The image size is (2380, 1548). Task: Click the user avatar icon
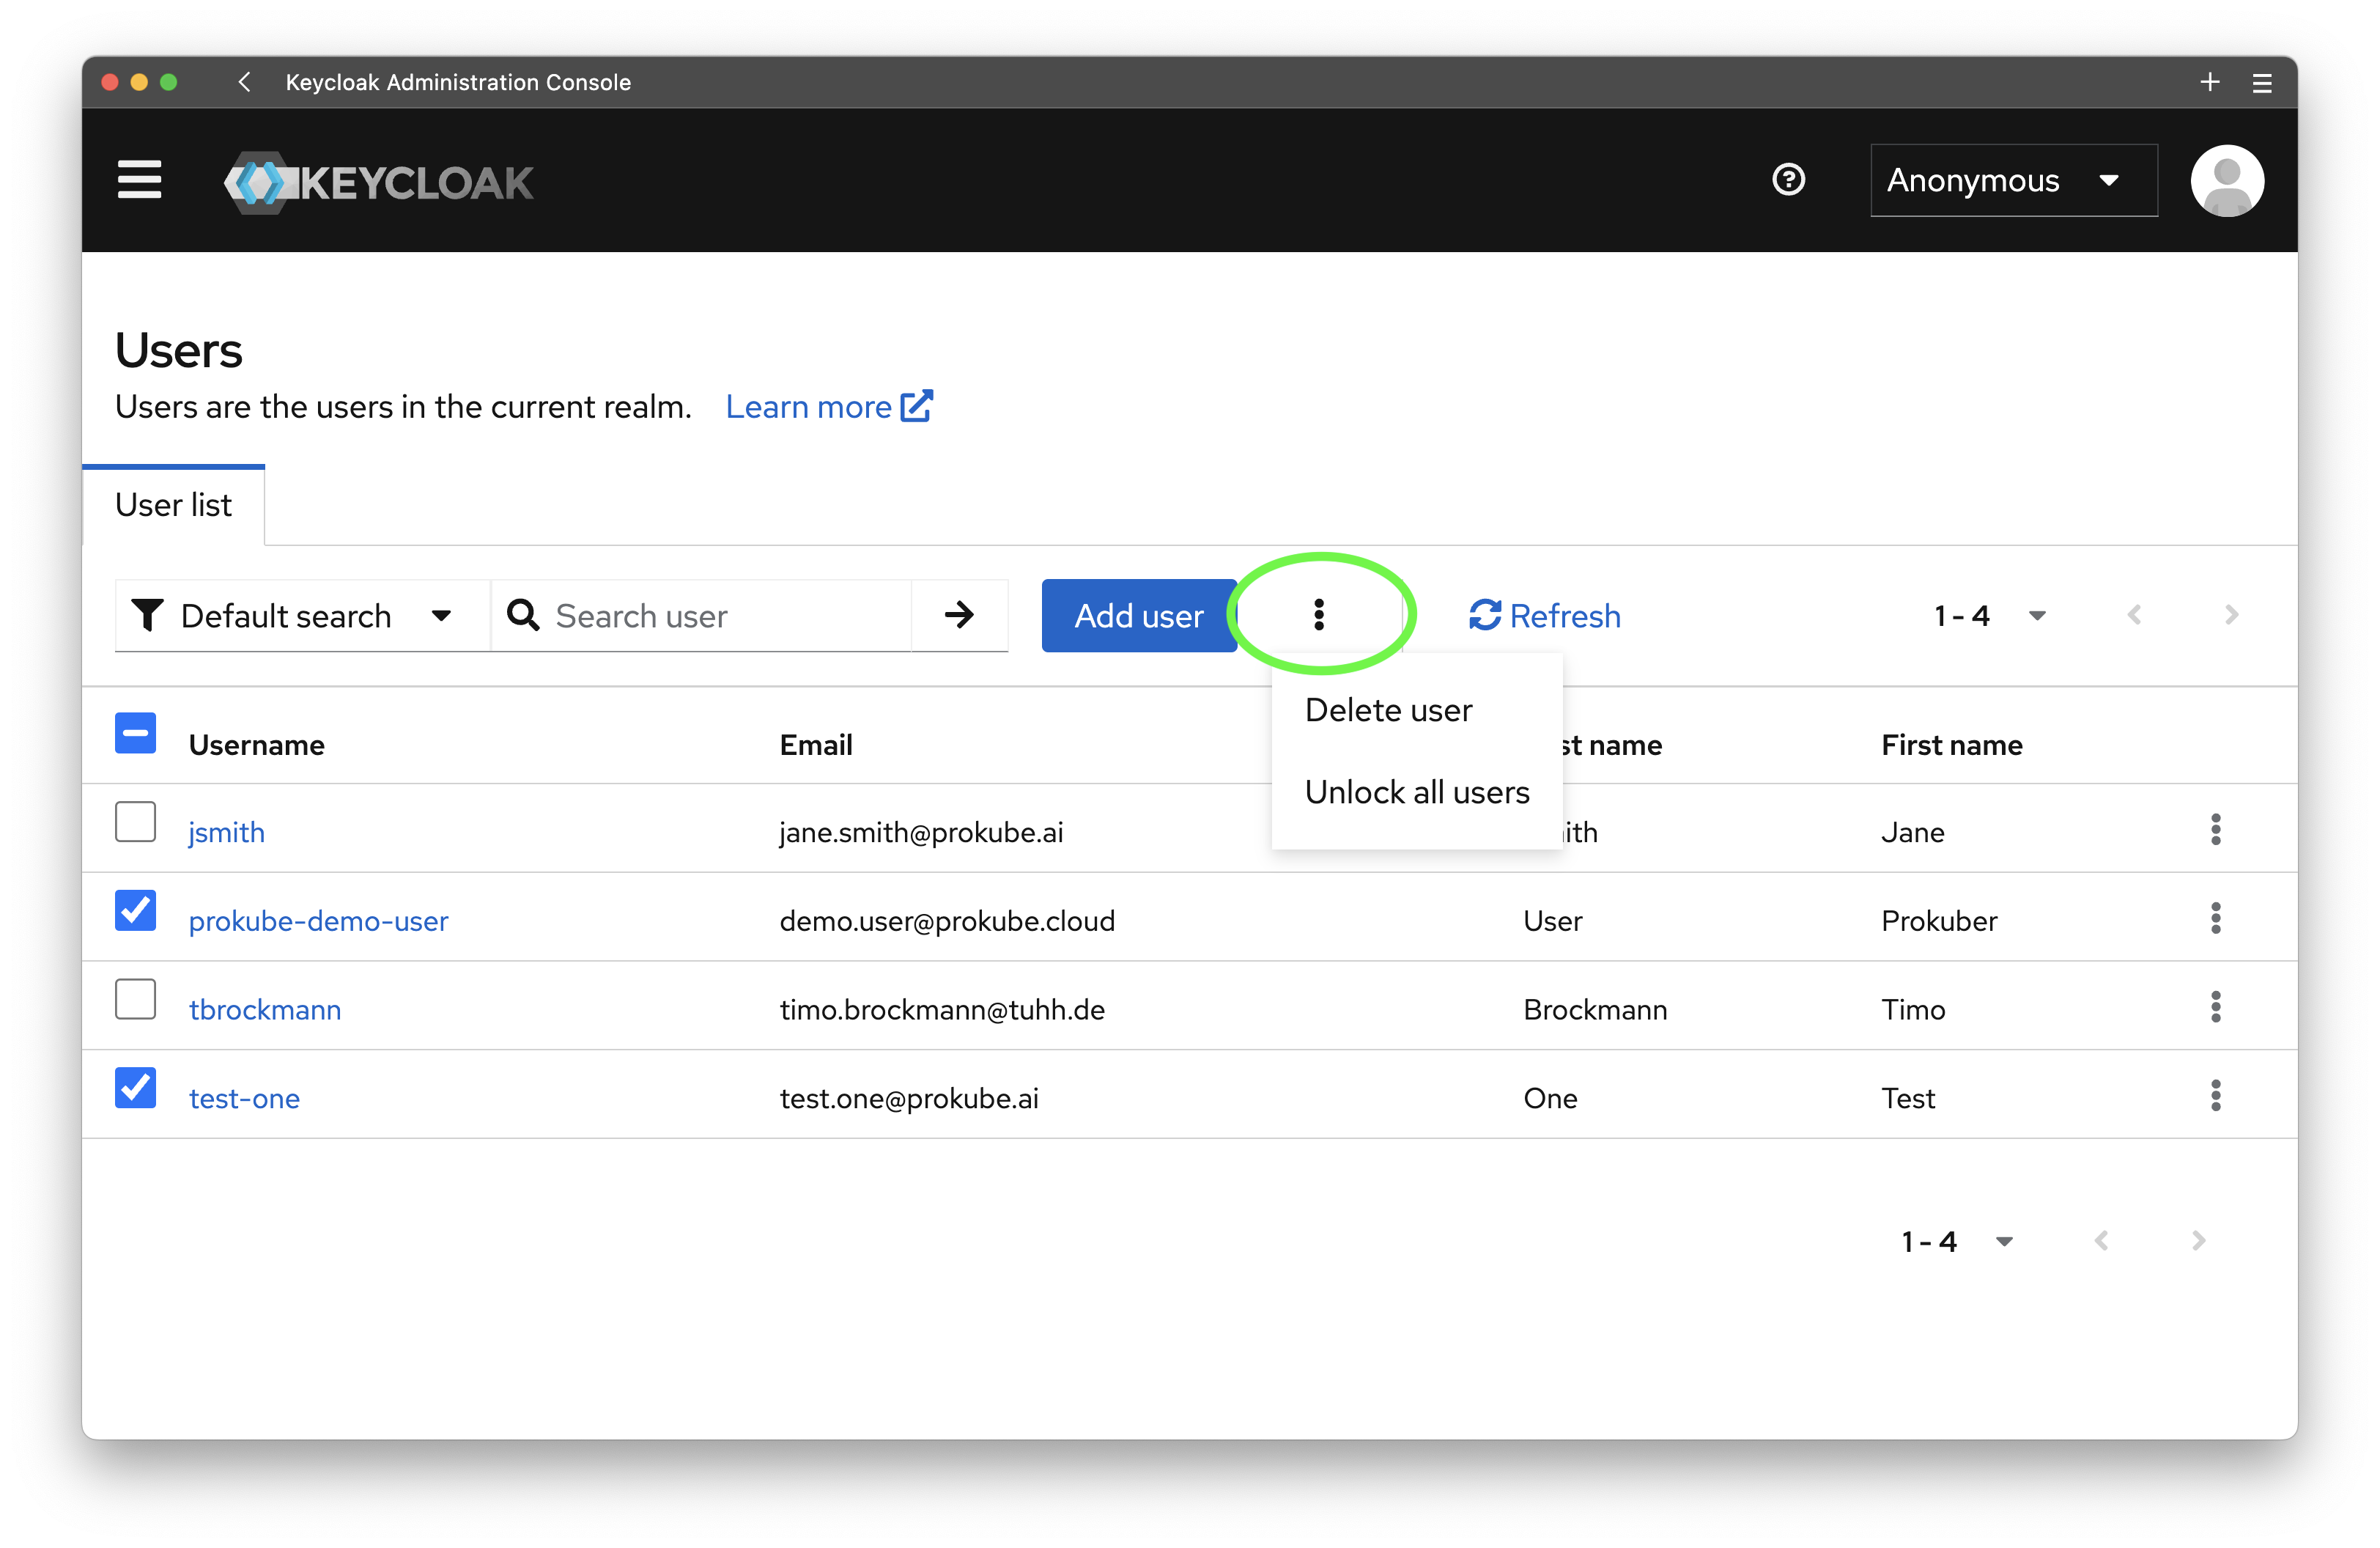[x=2226, y=181]
